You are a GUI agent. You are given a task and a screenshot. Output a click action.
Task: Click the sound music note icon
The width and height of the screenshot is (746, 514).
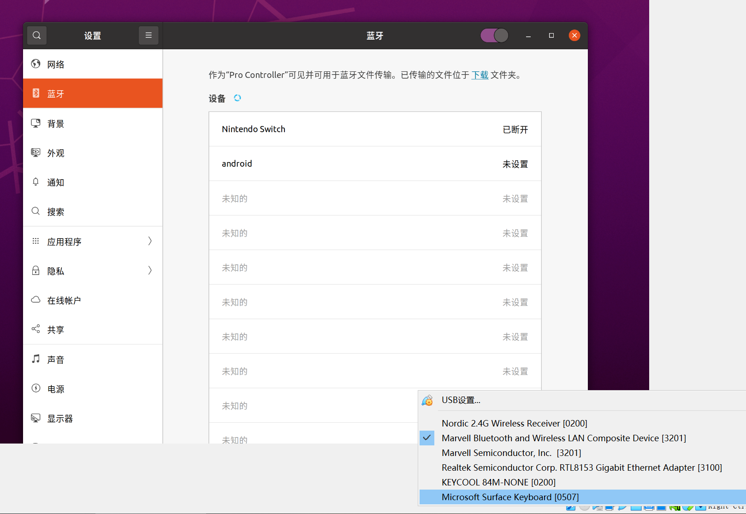pos(36,359)
